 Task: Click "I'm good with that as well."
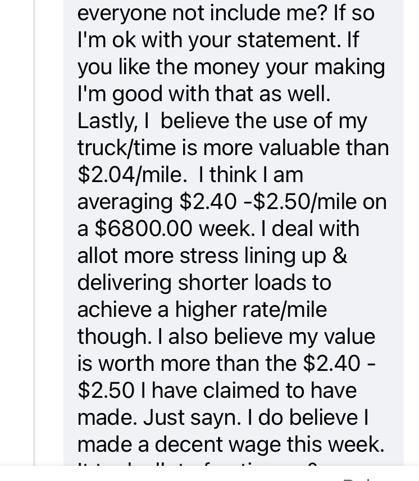(203, 94)
